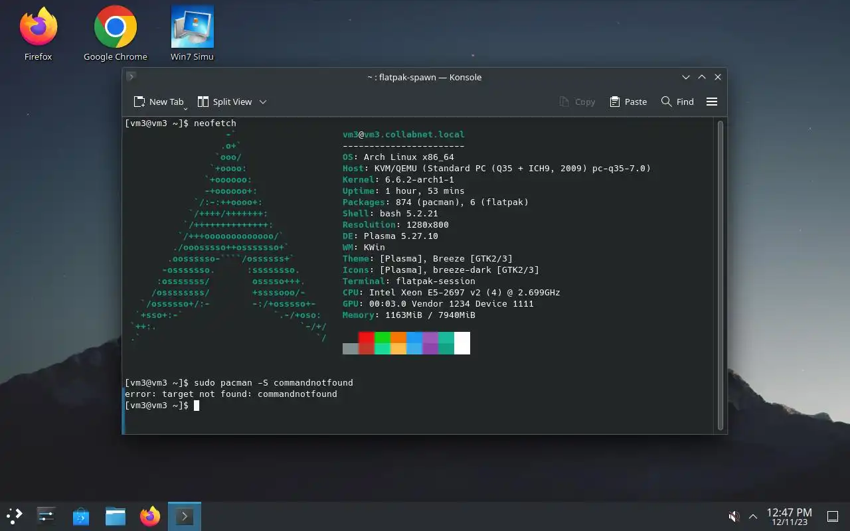Click 'vm3.collabnet.local' hostname text

tap(414, 134)
